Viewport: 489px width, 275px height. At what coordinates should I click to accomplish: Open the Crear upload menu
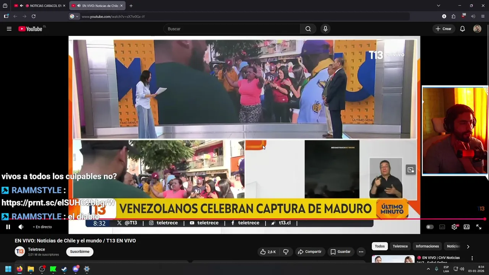444,29
